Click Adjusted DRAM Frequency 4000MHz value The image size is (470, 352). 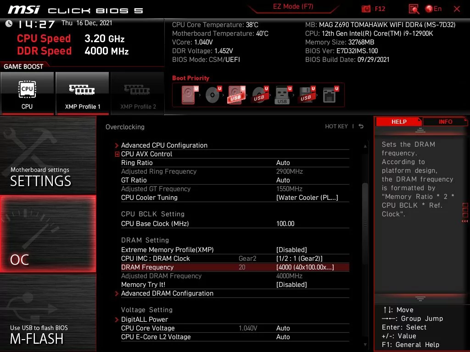point(289,276)
